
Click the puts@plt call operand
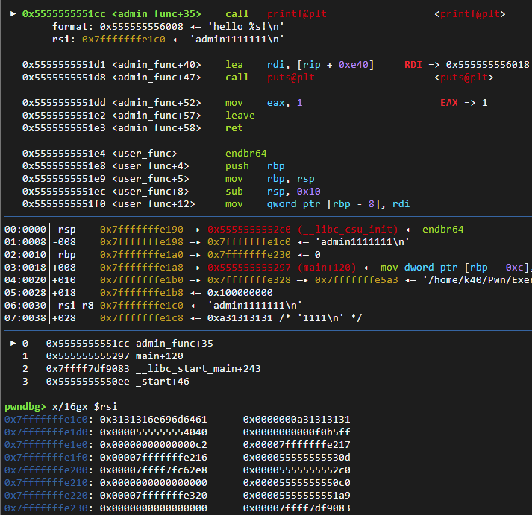click(291, 77)
